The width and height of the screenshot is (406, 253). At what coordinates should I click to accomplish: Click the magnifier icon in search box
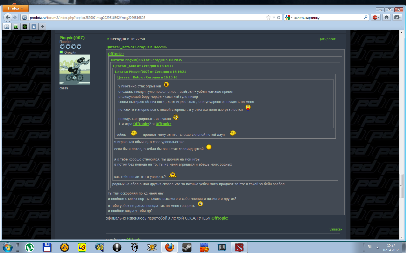coord(365,17)
